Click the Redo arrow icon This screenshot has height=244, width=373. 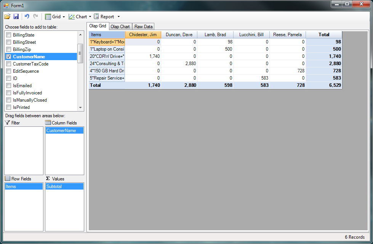36,16
